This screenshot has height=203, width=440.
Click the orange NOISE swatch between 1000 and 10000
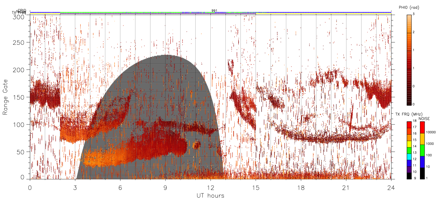pos(422,139)
